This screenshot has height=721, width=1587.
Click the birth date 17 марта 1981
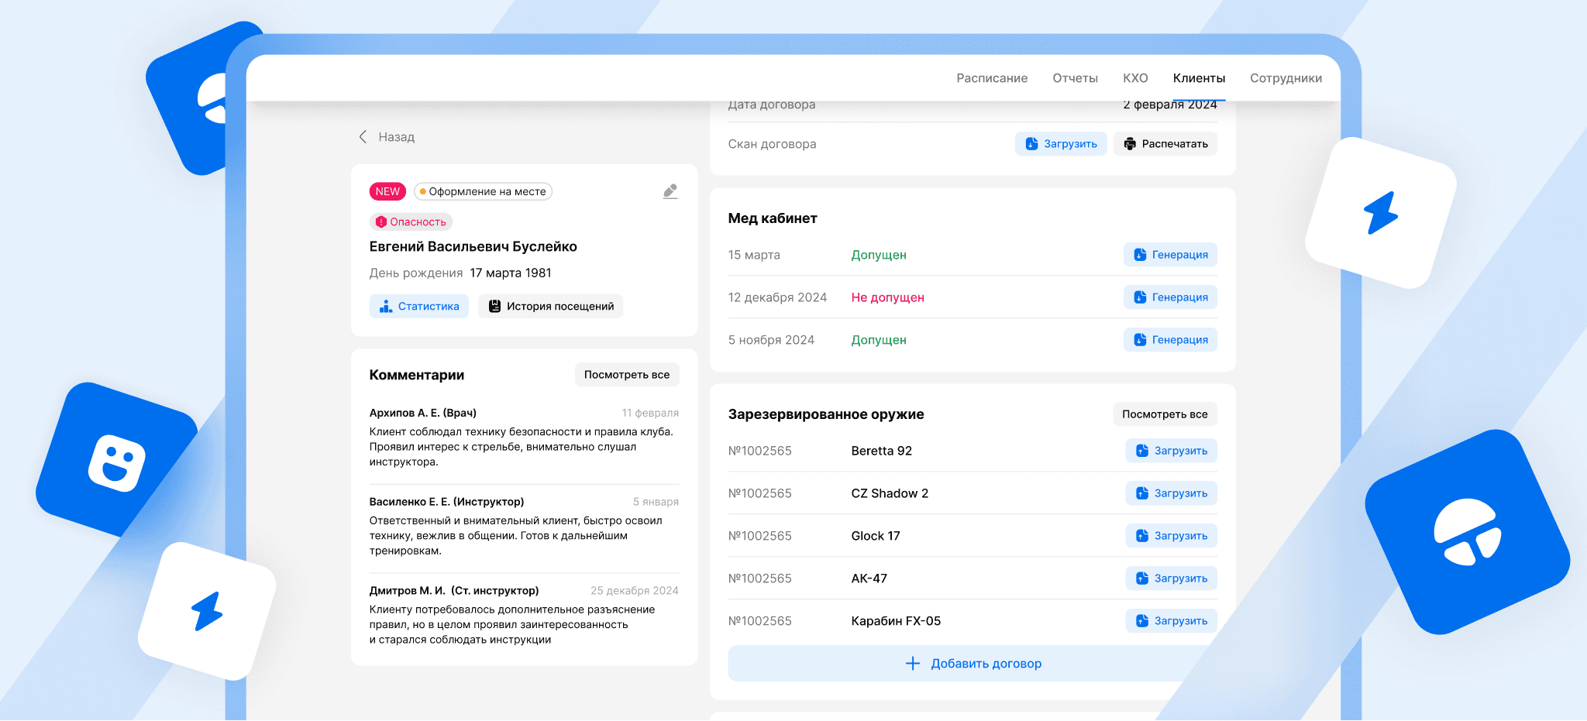[511, 273]
